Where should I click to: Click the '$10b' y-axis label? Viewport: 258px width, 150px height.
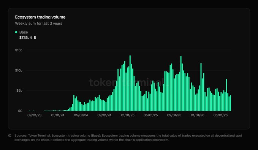click(19, 70)
